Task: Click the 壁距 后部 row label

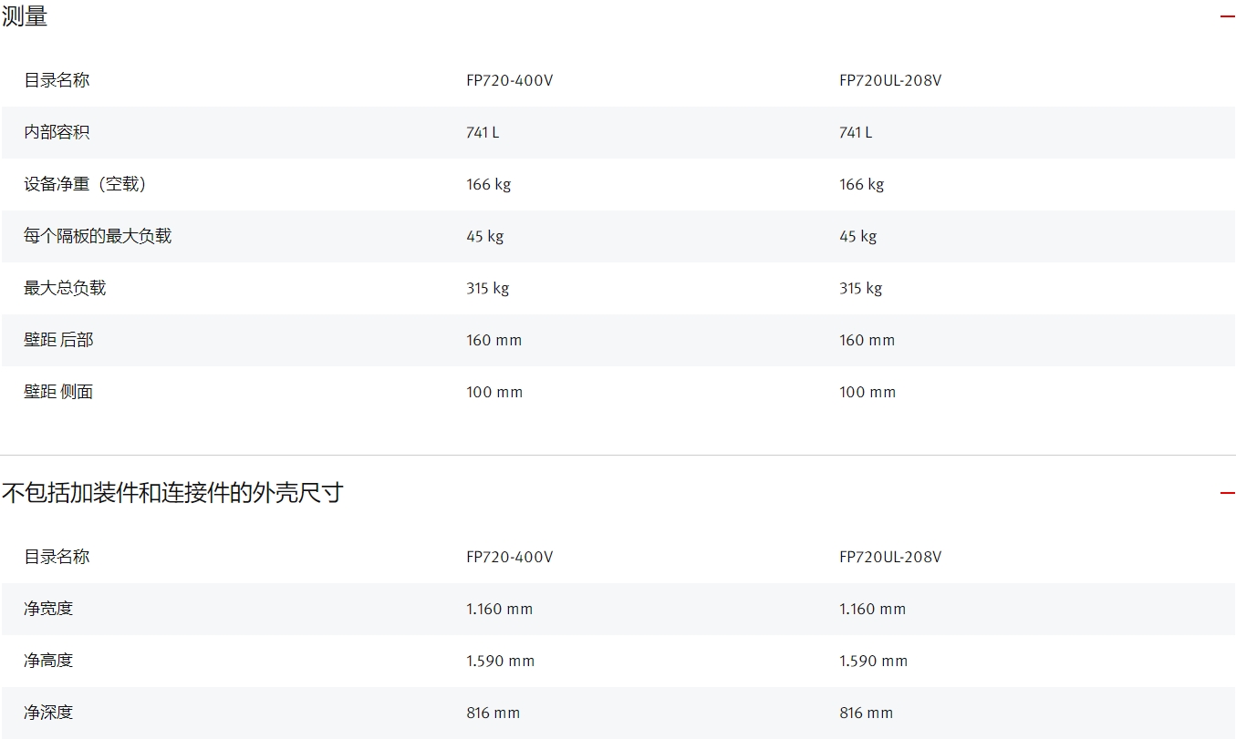Action: tap(58, 340)
